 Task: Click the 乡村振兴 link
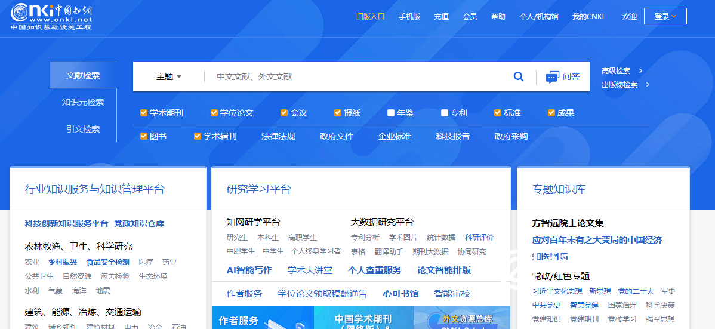(x=63, y=262)
